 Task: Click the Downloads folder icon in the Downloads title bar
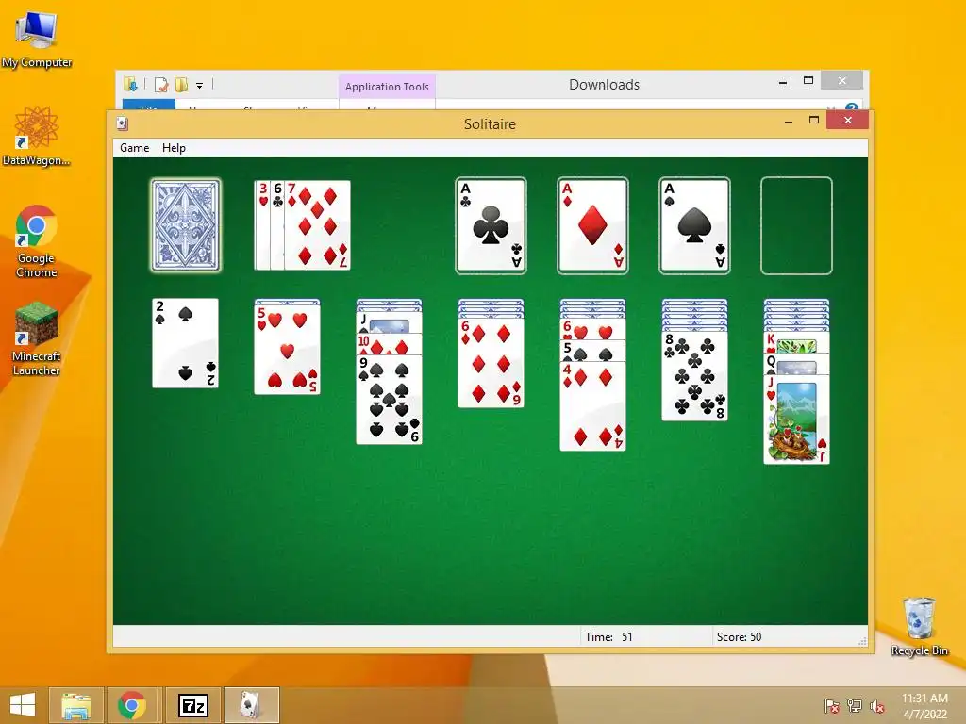coord(130,85)
